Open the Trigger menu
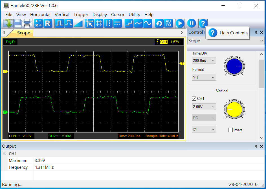Image resolution: width=266 pixels, height=189 pixels. click(x=81, y=15)
